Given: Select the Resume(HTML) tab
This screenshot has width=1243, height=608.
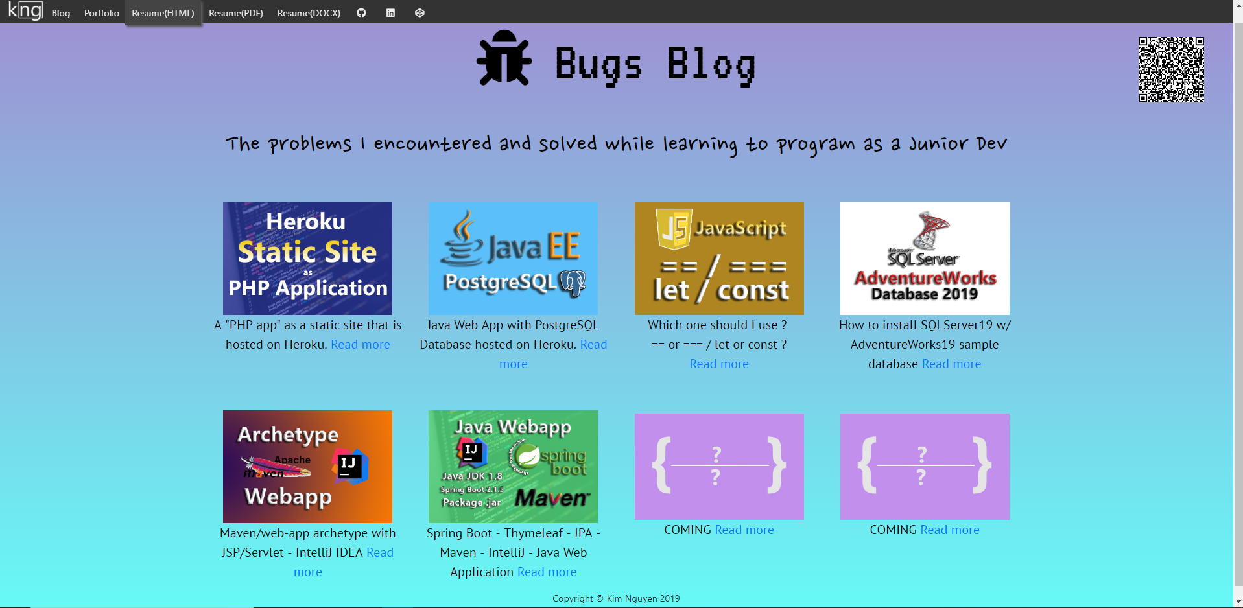Looking at the screenshot, I should click(x=163, y=12).
